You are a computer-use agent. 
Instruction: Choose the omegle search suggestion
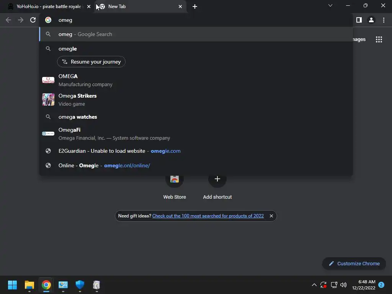tap(196, 49)
